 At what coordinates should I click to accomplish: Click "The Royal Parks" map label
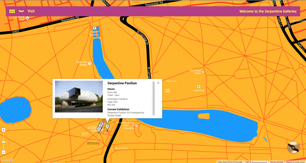(x=195, y=72)
